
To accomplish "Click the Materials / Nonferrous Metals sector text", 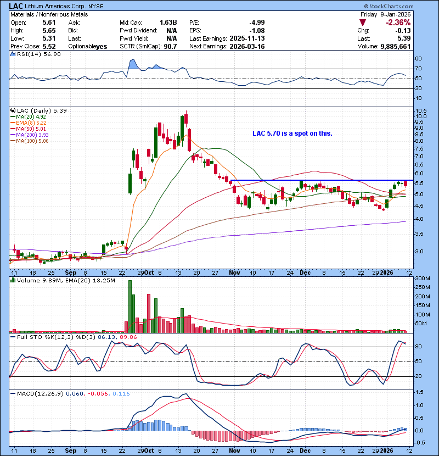I will click(49, 14).
